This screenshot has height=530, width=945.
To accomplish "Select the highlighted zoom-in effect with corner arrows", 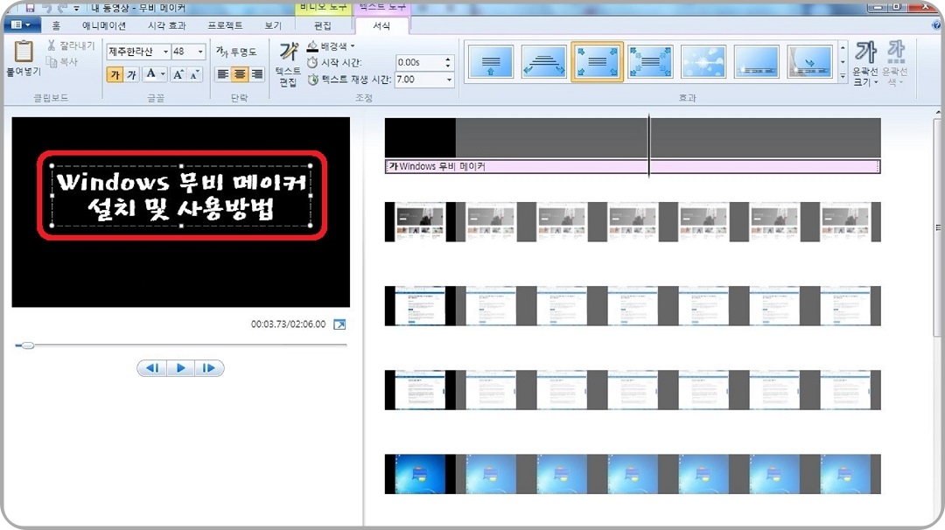I will 597,61.
